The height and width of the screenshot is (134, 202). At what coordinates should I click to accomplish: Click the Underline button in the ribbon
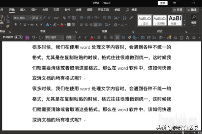tap(25, 24)
